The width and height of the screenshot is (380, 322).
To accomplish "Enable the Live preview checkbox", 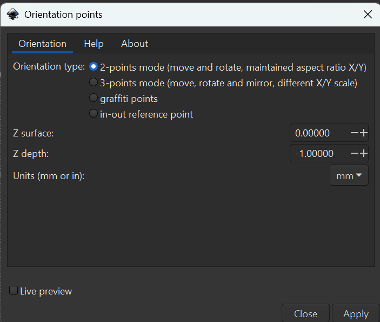I will pyautogui.click(x=14, y=290).
